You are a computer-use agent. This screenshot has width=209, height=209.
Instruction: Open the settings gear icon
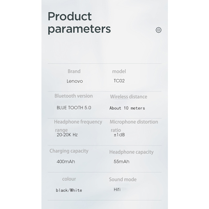pyautogui.click(x=158, y=30)
